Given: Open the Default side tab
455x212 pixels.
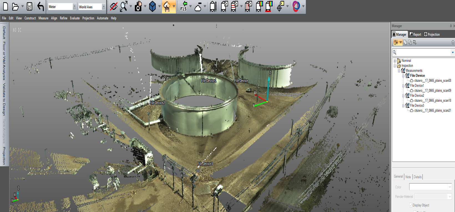Looking at the screenshot, I should pos(4,33).
